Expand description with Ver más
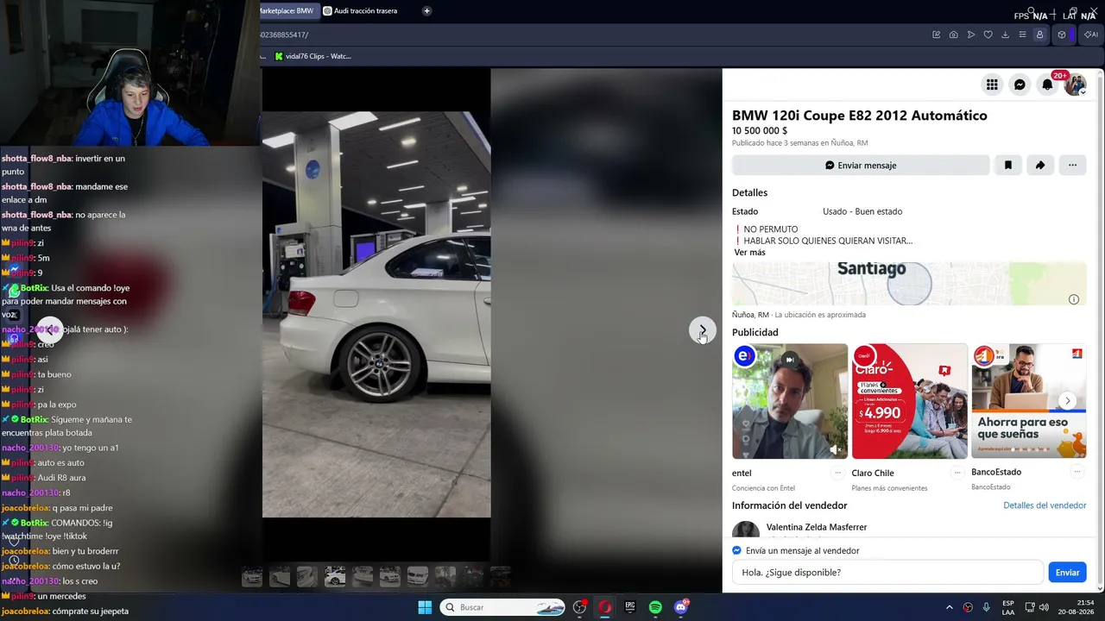The width and height of the screenshot is (1105, 621). click(749, 253)
